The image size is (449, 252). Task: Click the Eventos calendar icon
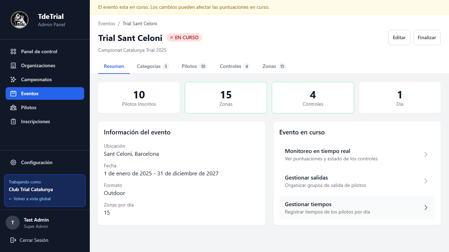click(x=13, y=93)
